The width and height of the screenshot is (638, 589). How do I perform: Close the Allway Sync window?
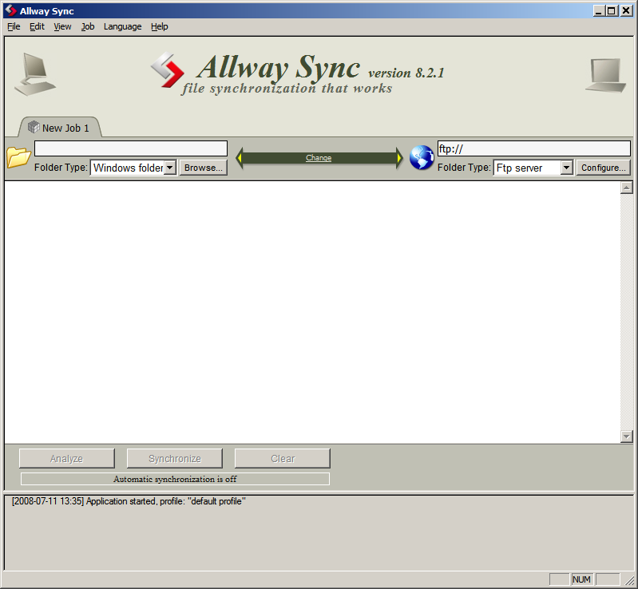point(626,10)
